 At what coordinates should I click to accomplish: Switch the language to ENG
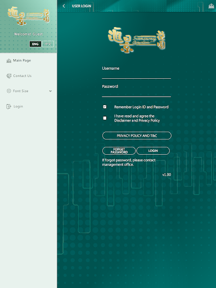(x=35, y=44)
